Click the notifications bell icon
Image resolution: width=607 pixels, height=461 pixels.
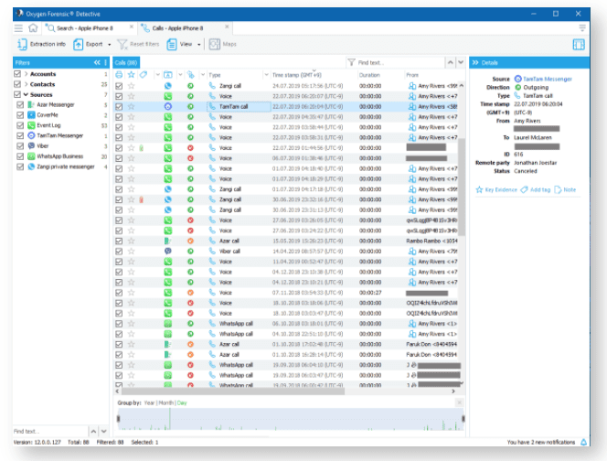[583, 442]
